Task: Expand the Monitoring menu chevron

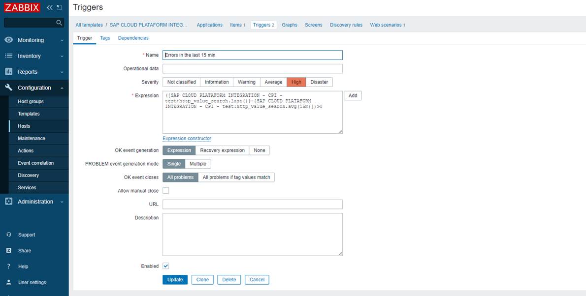Action: click(x=62, y=40)
